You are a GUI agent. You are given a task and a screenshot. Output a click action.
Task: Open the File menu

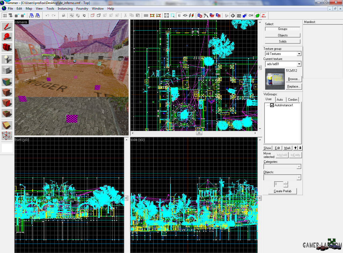[10, 9]
